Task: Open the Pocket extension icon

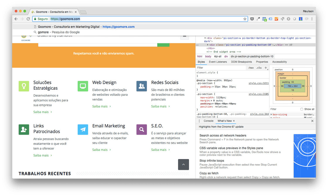Action: coord(252,19)
